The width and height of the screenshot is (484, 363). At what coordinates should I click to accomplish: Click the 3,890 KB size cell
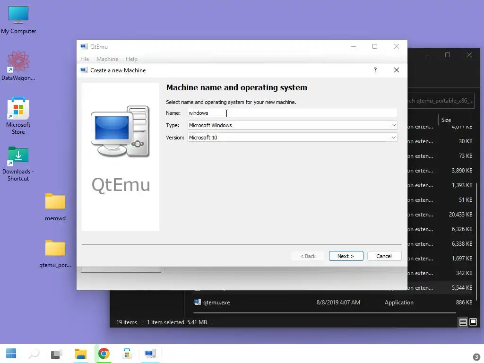pyautogui.click(x=462, y=170)
